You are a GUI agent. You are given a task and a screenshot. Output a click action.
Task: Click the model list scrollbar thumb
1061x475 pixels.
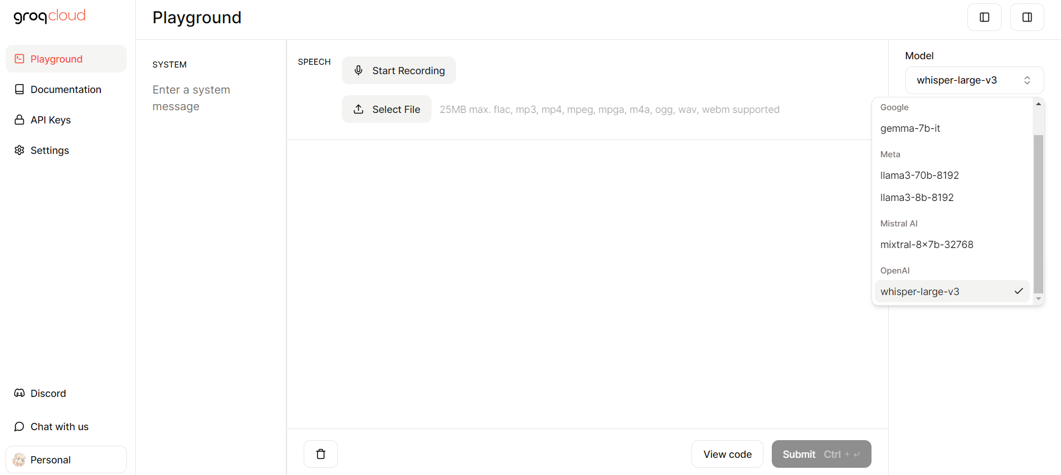(x=1039, y=214)
